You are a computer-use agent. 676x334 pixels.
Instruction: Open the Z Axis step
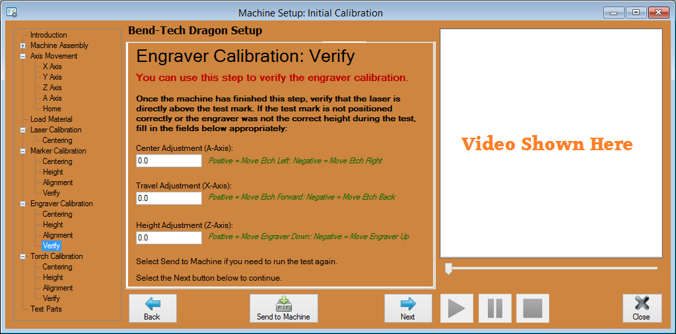click(x=52, y=88)
